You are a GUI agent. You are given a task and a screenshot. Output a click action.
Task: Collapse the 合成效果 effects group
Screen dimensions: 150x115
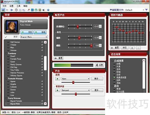pyautogui.click(x=112, y=61)
